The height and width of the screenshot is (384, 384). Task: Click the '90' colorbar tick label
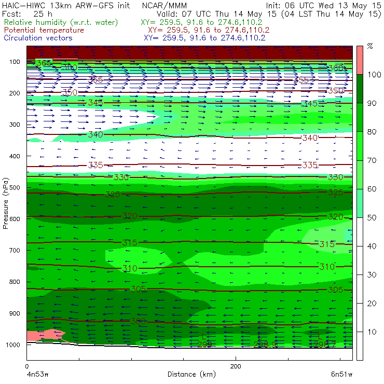[372, 103]
